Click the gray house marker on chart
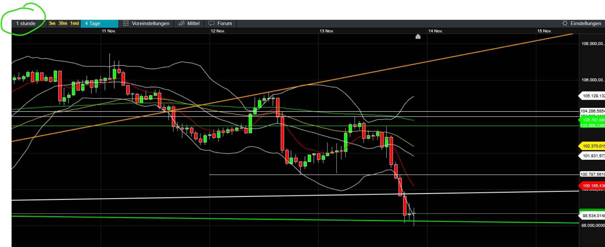This screenshot has width=605, height=247. click(418, 36)
